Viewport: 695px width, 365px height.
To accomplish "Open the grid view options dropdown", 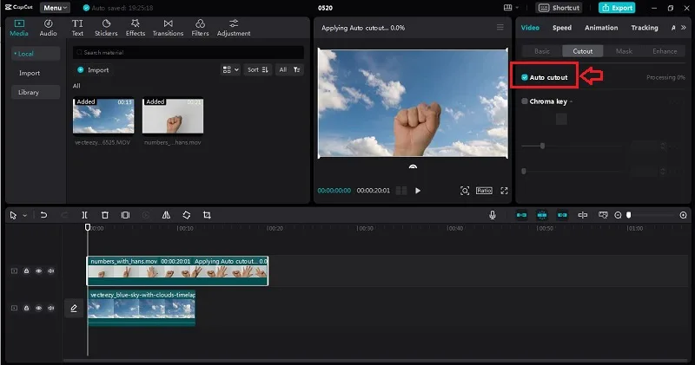I will tap(230, 69).
